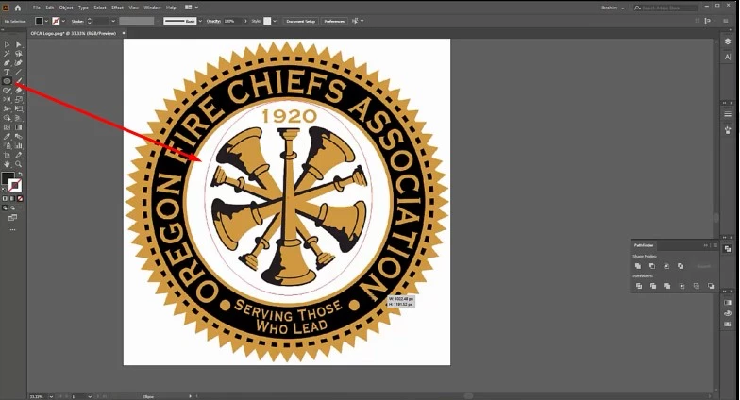The width and height of the screenshot is (740, 400).
Task: Select the Direct Selection tool
Action: pyautogui.click(x=19, y=44)
